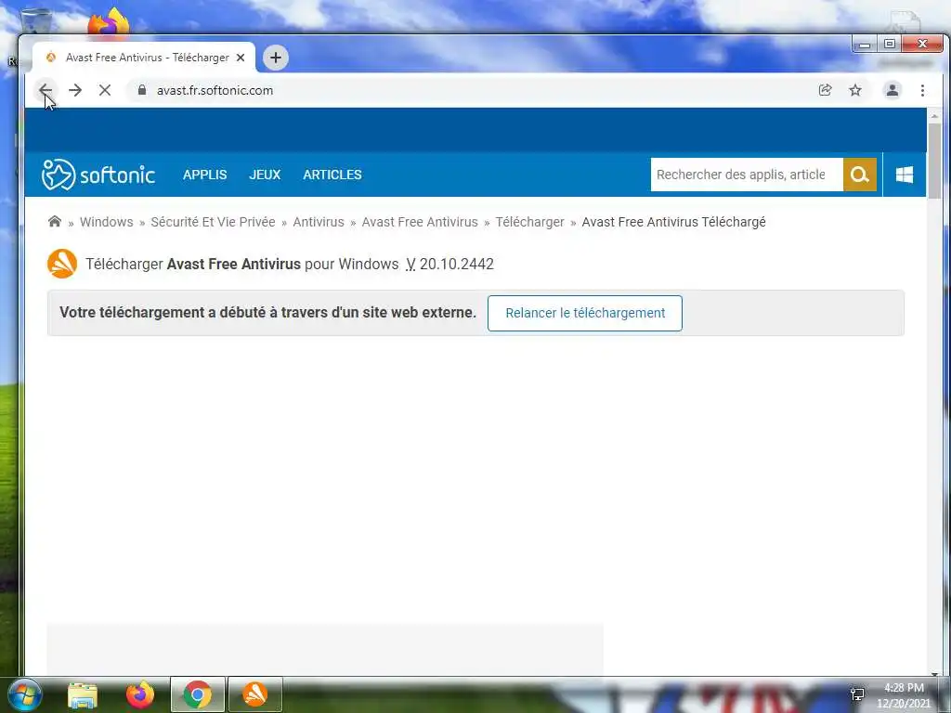Image resolution: width=951 pixels, height=713 pixels.
Task: Open Windows Explorer from the taskbar
Action: (x=83, y=694)
